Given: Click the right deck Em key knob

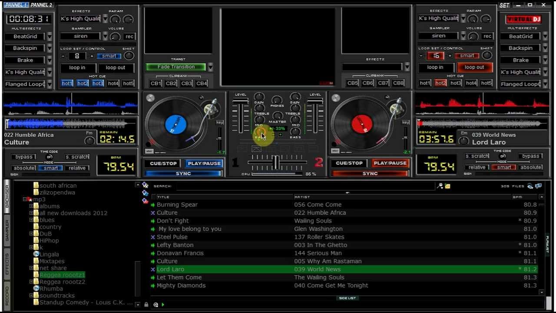Looking at the screenshot, I should click(464, 140).
